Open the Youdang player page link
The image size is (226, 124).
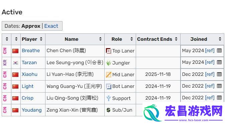pos(32,110)
